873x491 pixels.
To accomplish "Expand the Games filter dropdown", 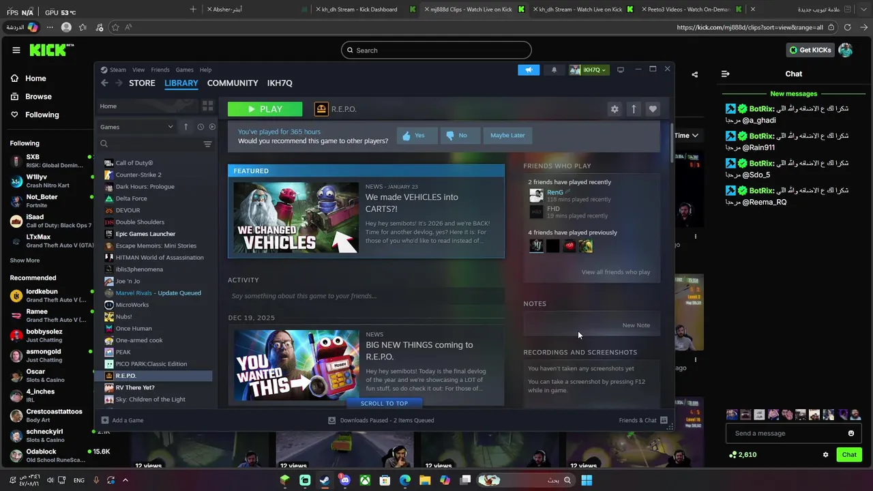I will [x=136, y=127].
